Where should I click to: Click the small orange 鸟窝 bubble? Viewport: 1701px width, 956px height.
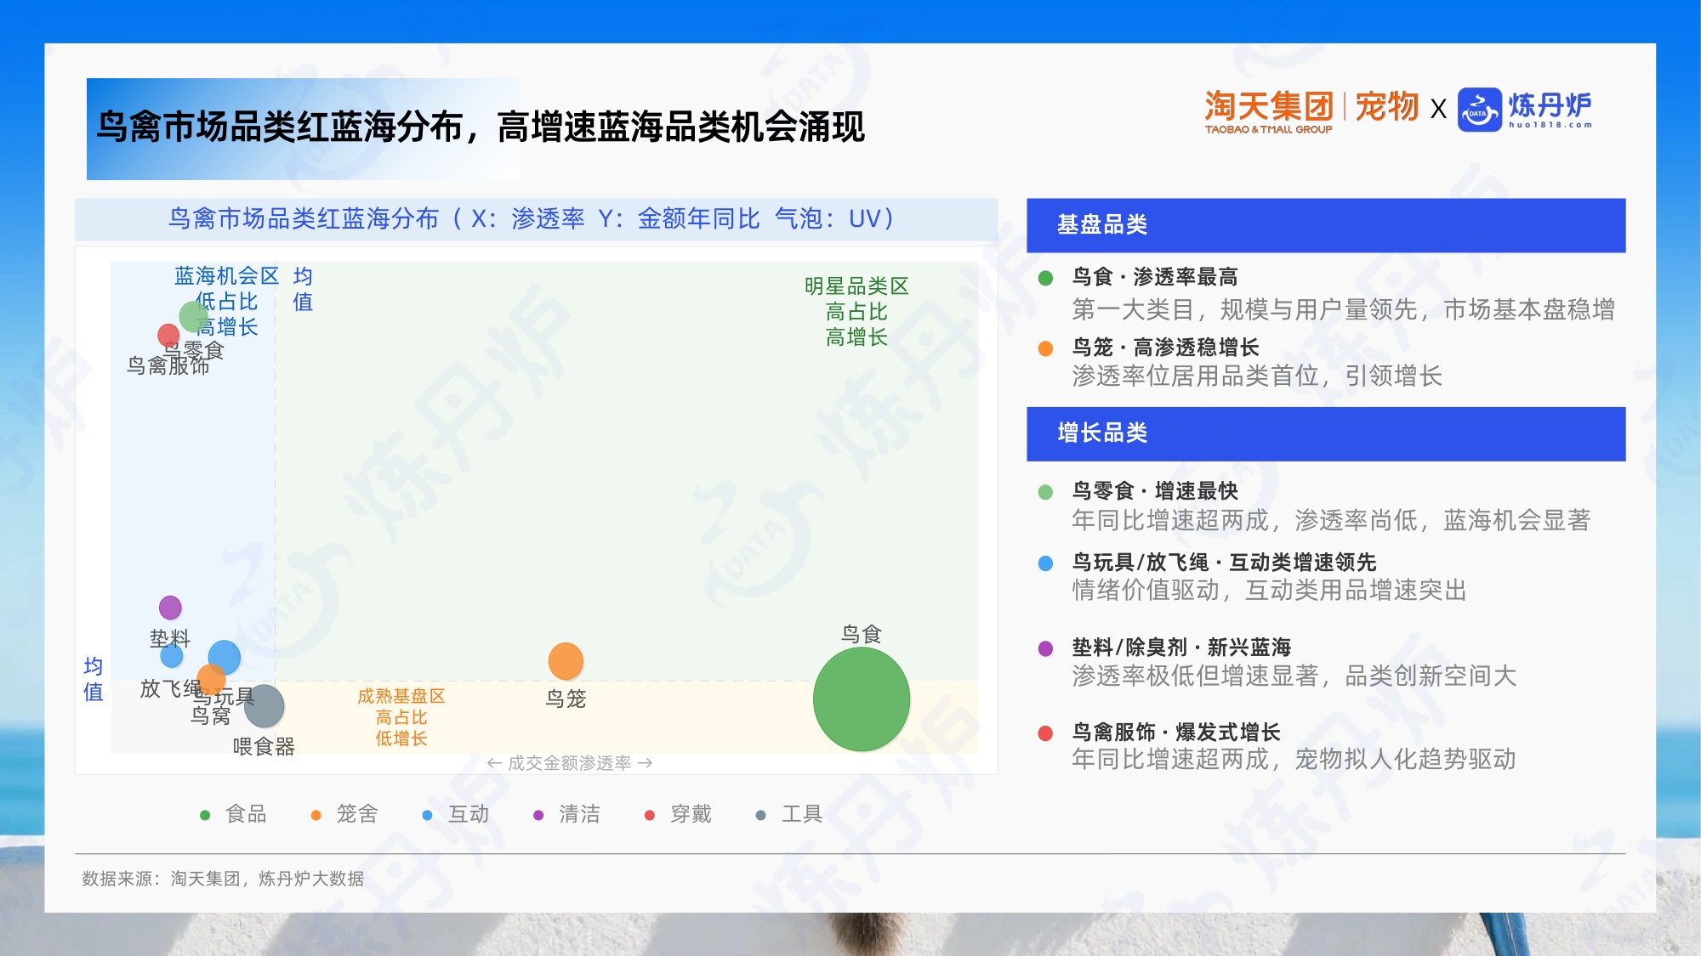[x=211, y=679]
